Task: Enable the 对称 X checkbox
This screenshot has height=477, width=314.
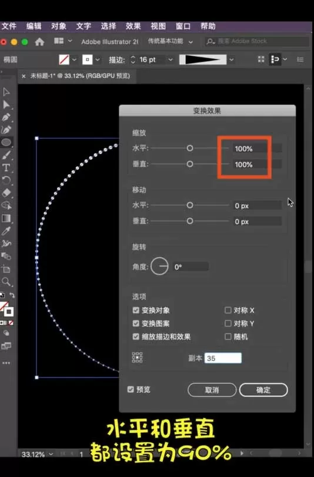Action: click(x=228, y=310)
